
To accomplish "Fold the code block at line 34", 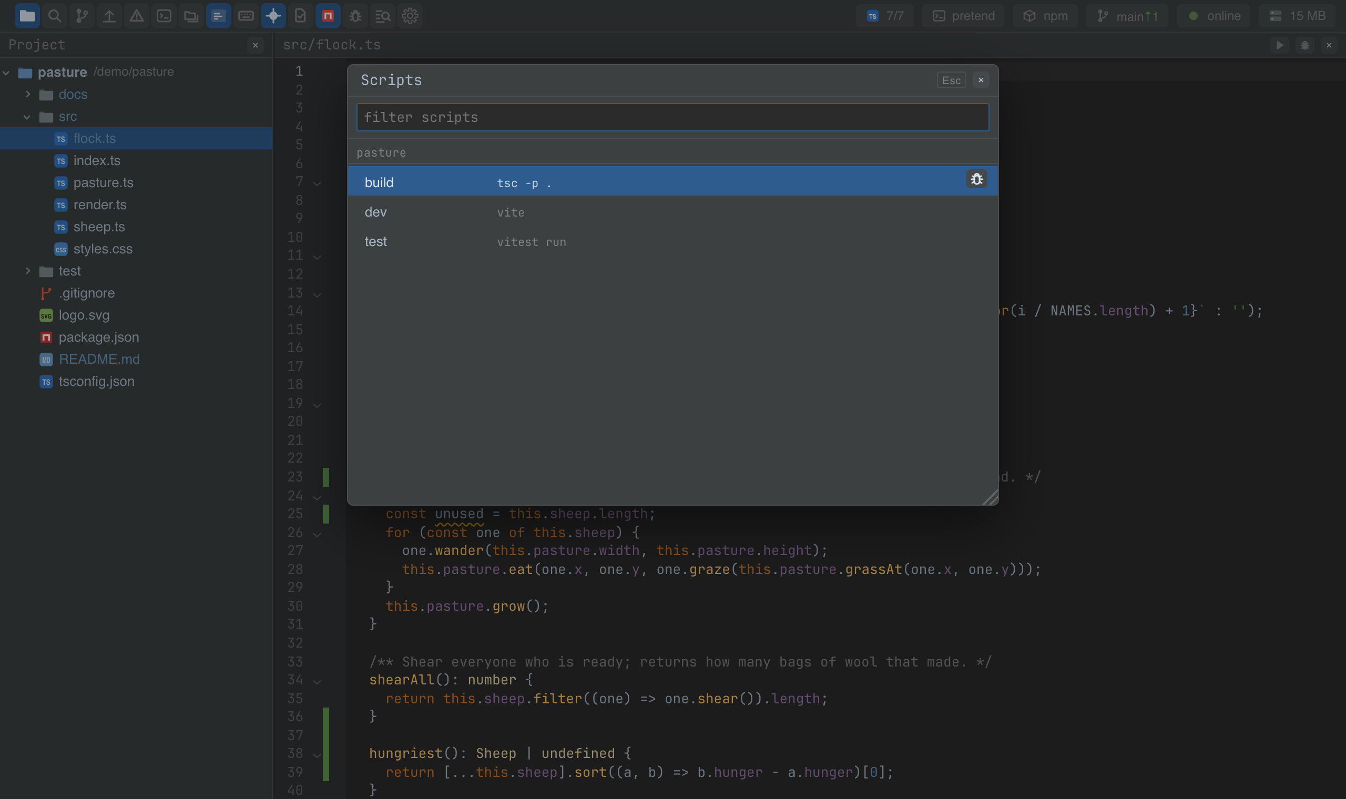I will click(x=317, y=681).
